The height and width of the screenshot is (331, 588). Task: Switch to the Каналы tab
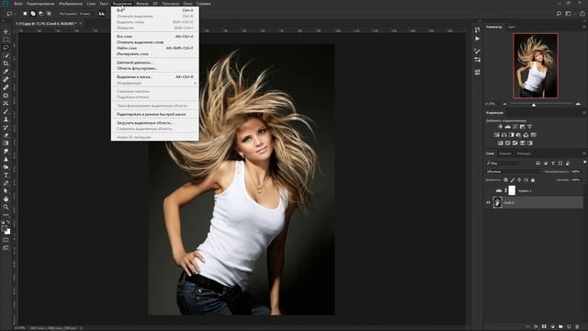(x=505, y=154)
